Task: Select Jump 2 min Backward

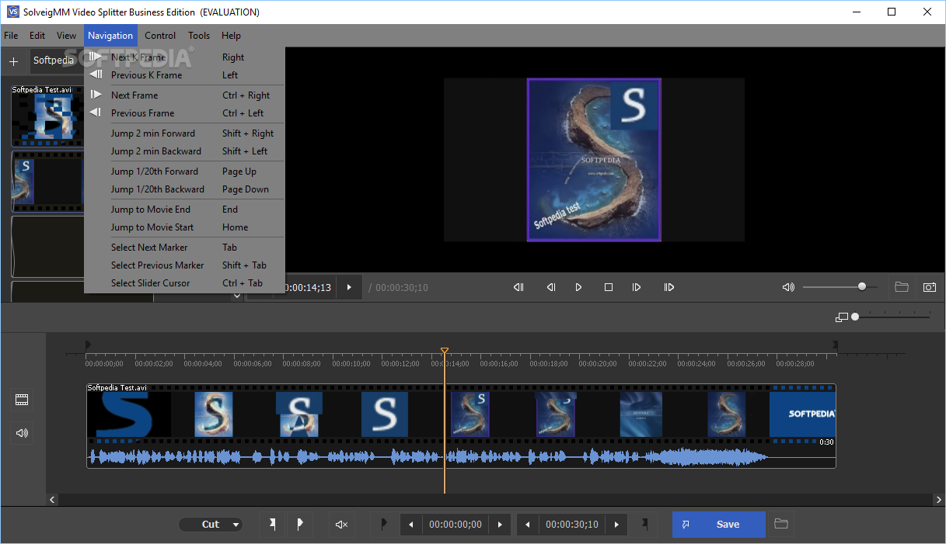Action: click(x=185, y=151)
